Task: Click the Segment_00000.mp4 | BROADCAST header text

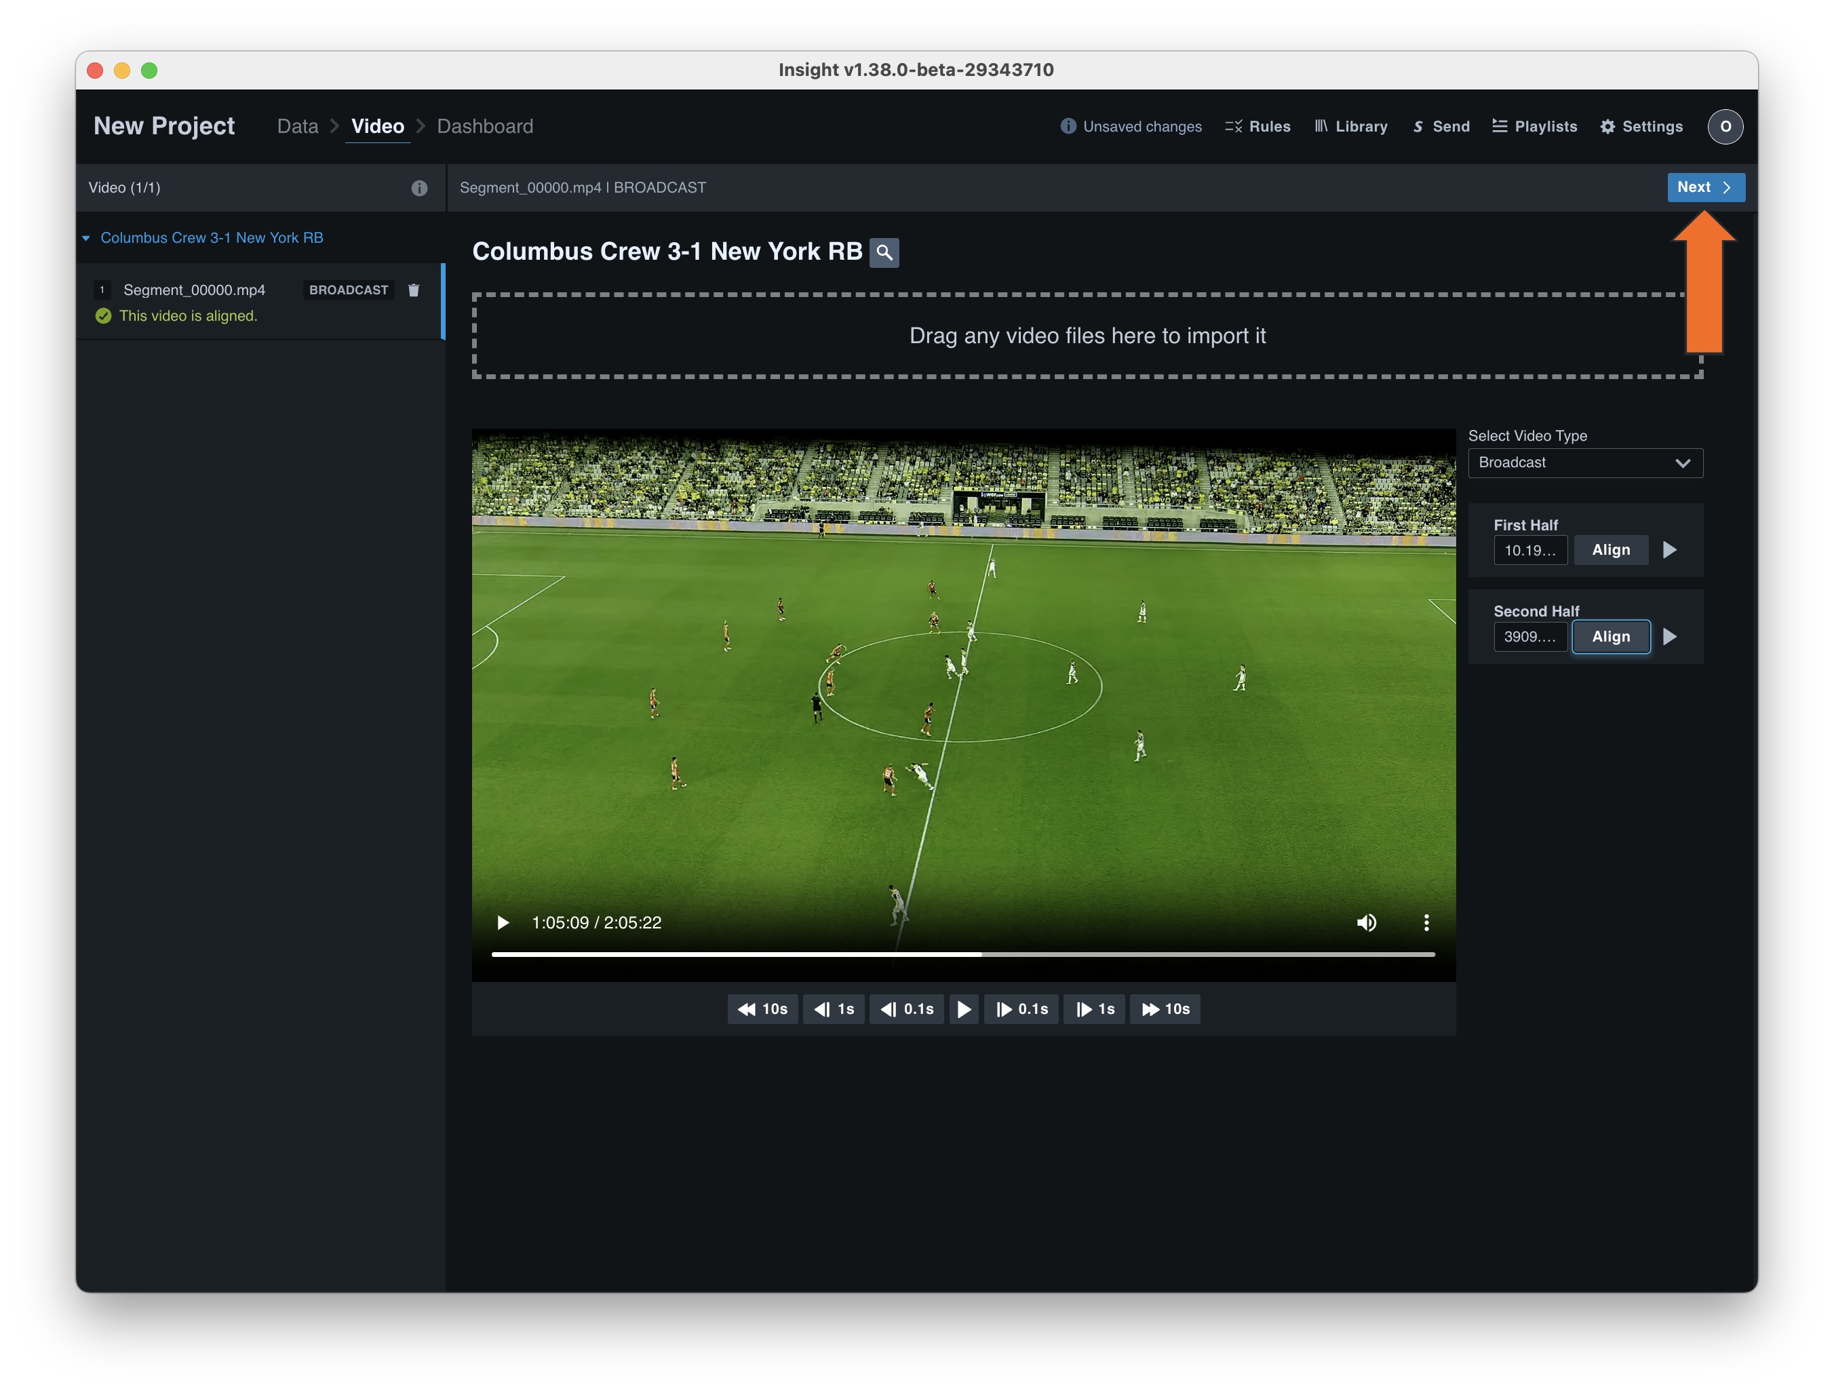Action: point(583,189)
